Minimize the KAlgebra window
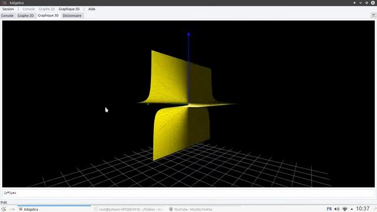The height and width of the screenshot is (212, 377). point(361,2)
